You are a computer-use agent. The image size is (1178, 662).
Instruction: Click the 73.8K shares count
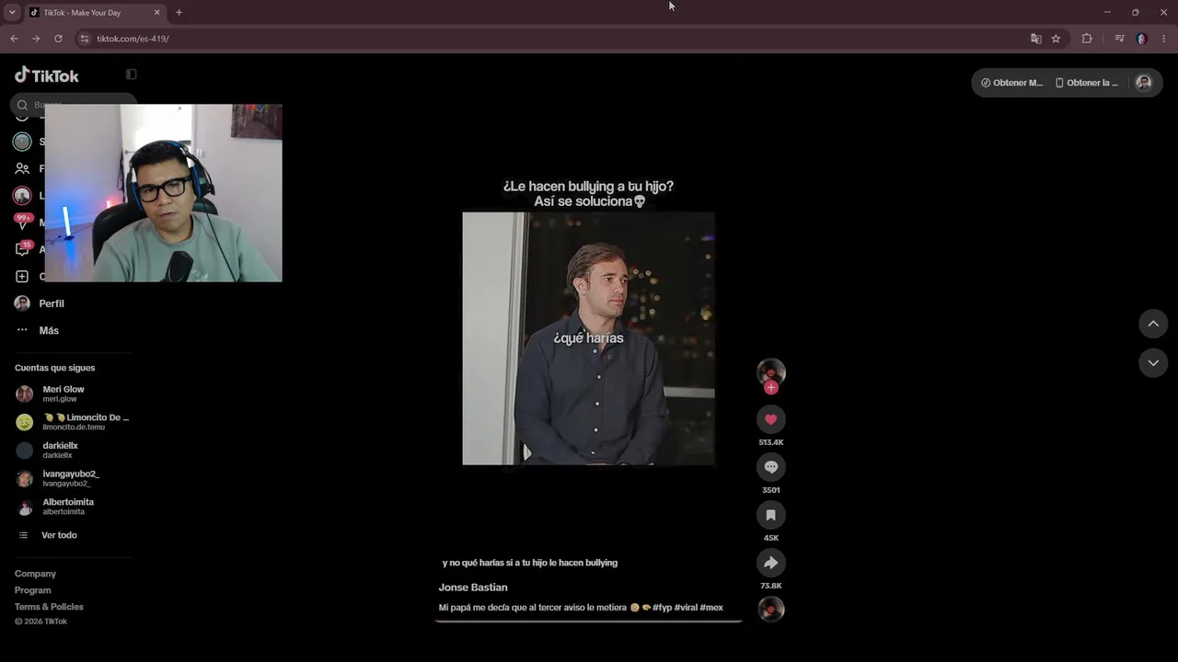(x=771, y=586)
